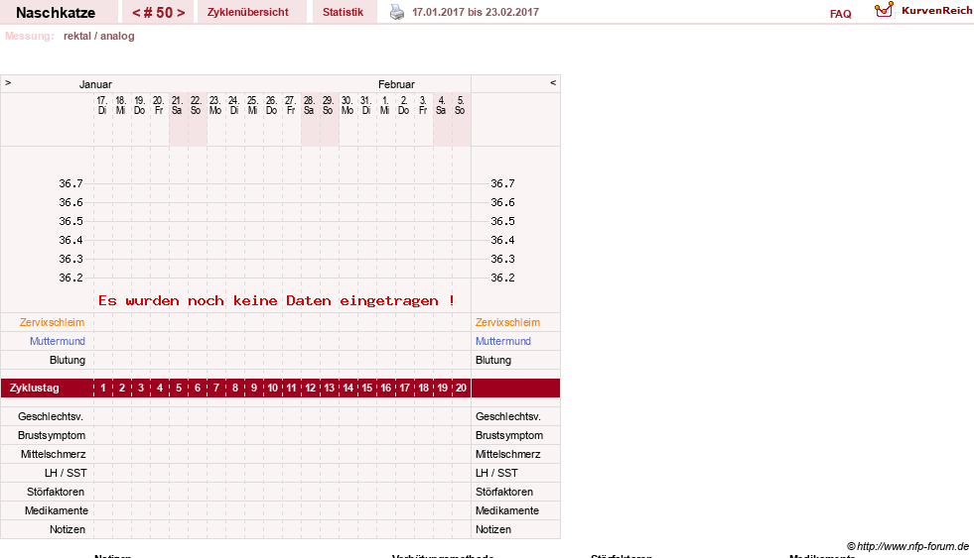Select the left Blutung row label

coord(68,360)
